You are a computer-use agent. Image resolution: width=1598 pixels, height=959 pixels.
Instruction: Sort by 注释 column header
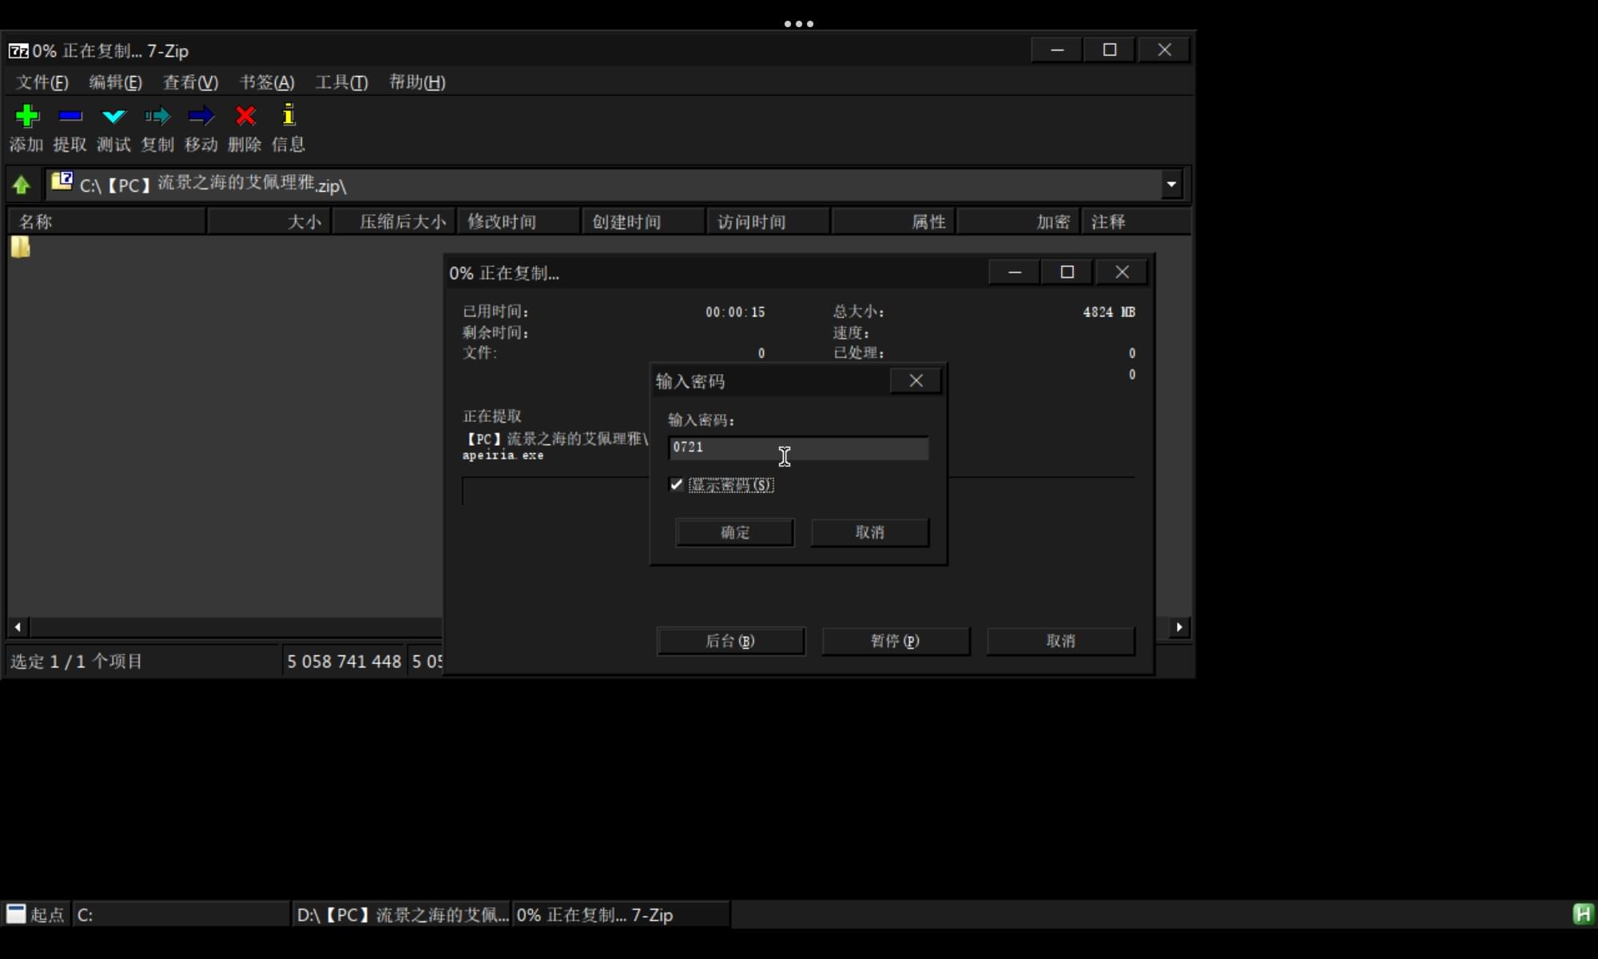click(x=1135, y=221)
